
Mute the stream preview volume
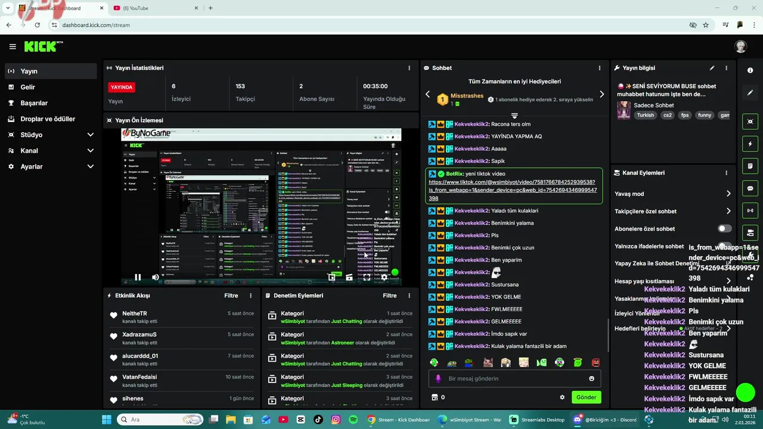point(156,277)
